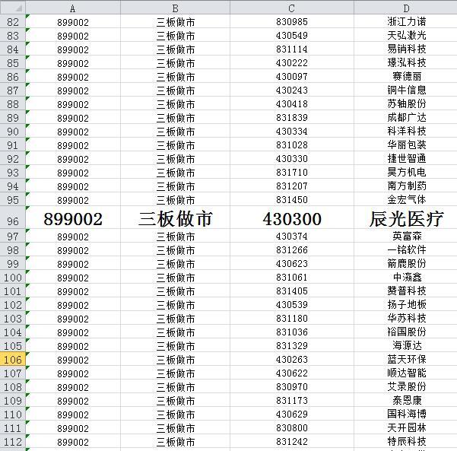The width and height of the screenshot is (457, 451).
Task: Click cell containing 天弘激光
Action: [x=406, y=35]
